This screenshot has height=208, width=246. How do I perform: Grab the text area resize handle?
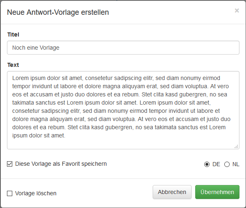click(x=236, y=146)
